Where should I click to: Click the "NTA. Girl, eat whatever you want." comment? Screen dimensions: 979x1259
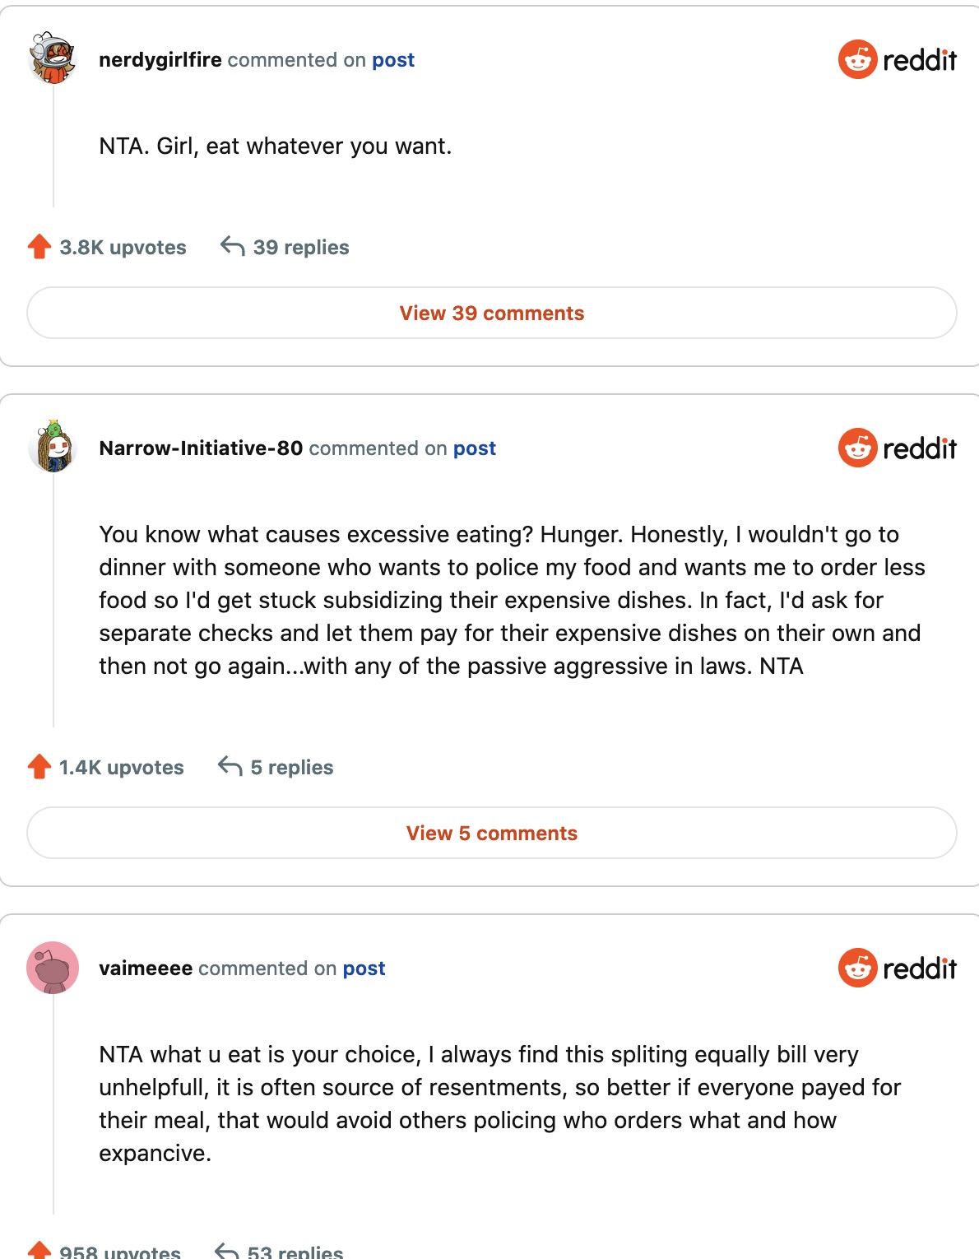pyautogui.click(x=276, y=146)
